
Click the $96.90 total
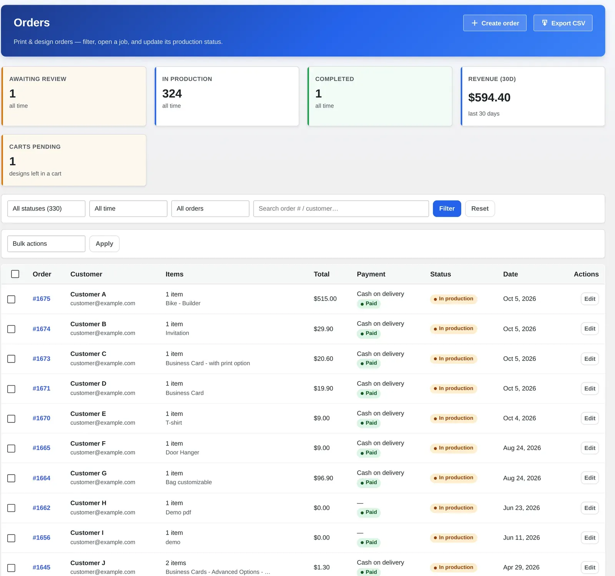coord(323,478)
